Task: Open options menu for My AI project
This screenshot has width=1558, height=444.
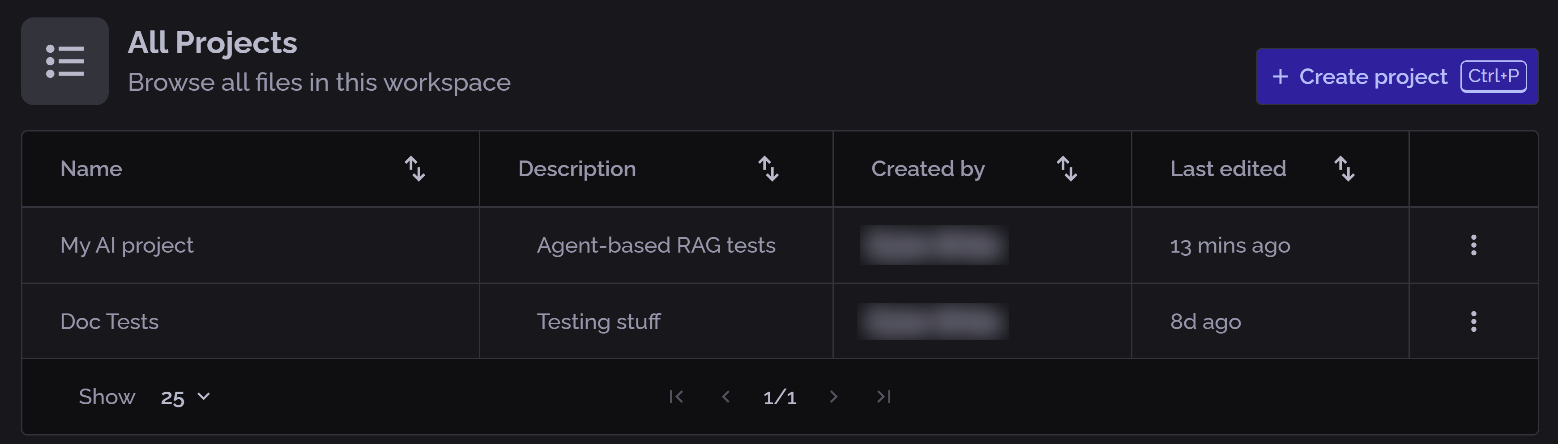Action: tap(1473, 245)
